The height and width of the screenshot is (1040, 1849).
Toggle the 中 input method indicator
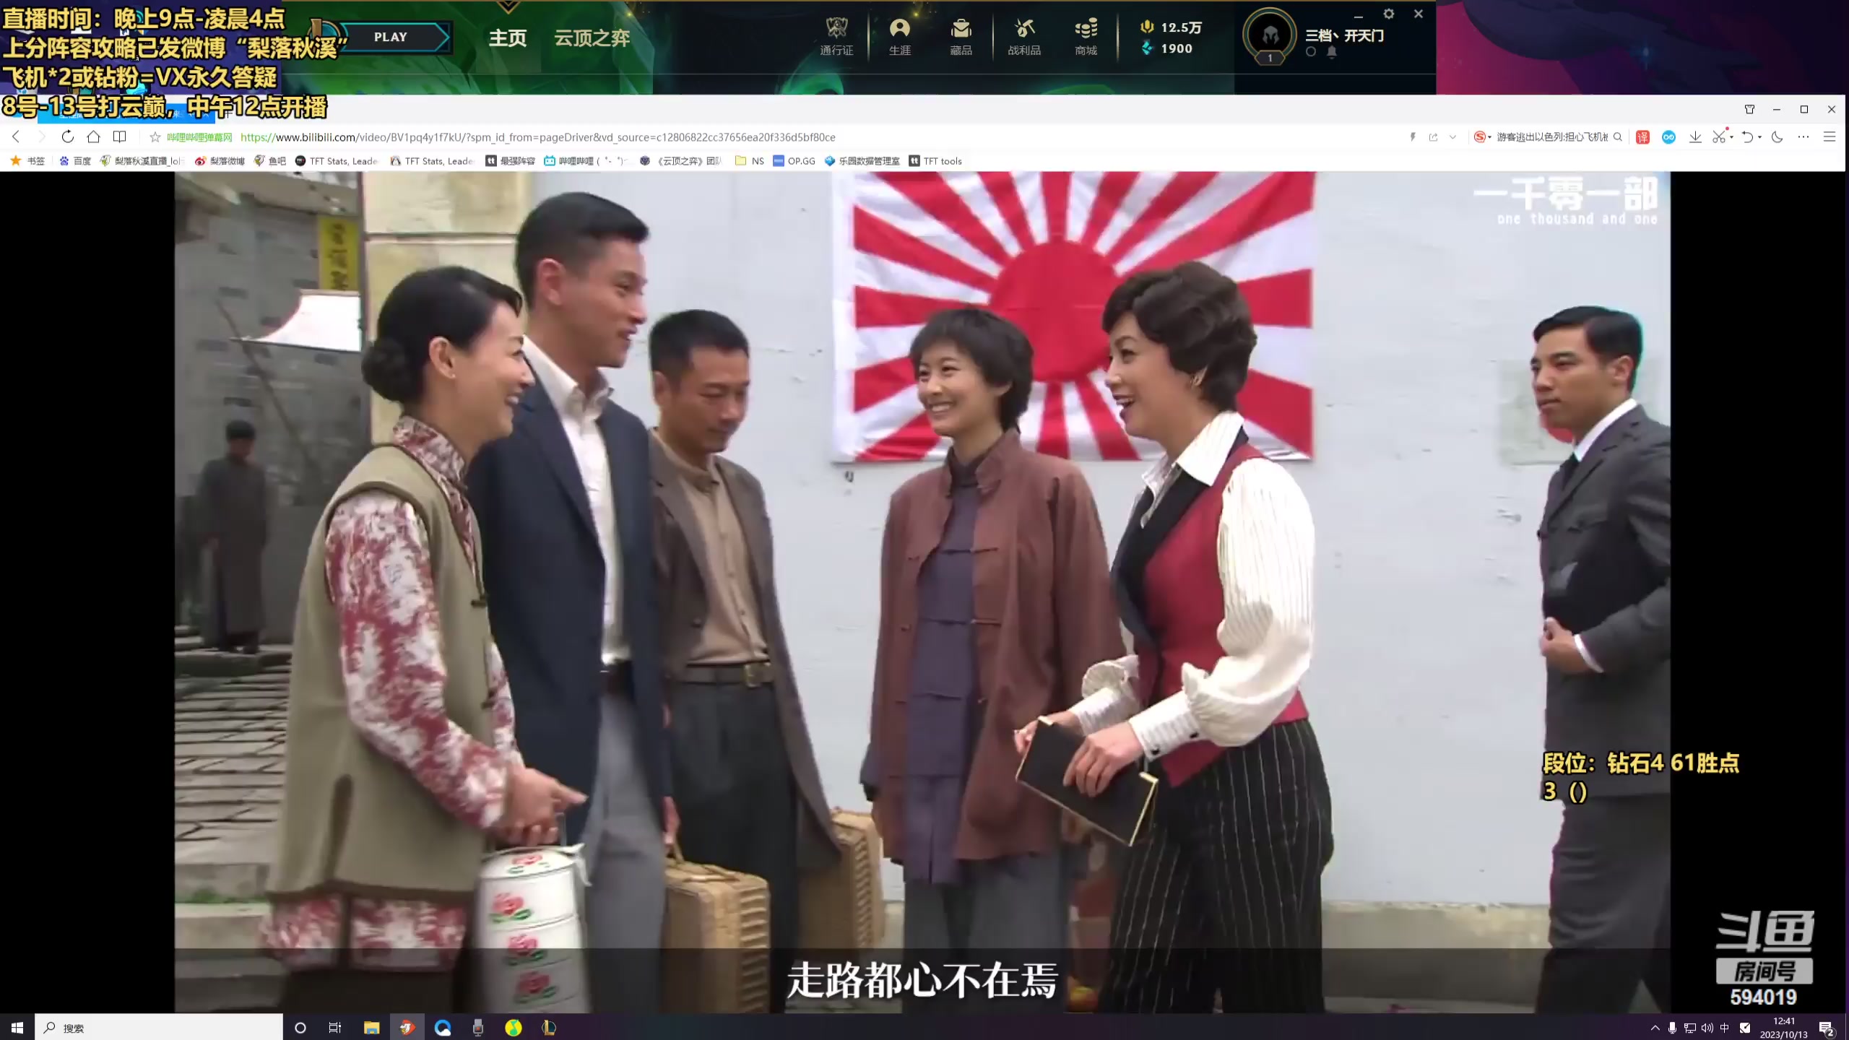pyautogui.click(x=1725, y=1028)
